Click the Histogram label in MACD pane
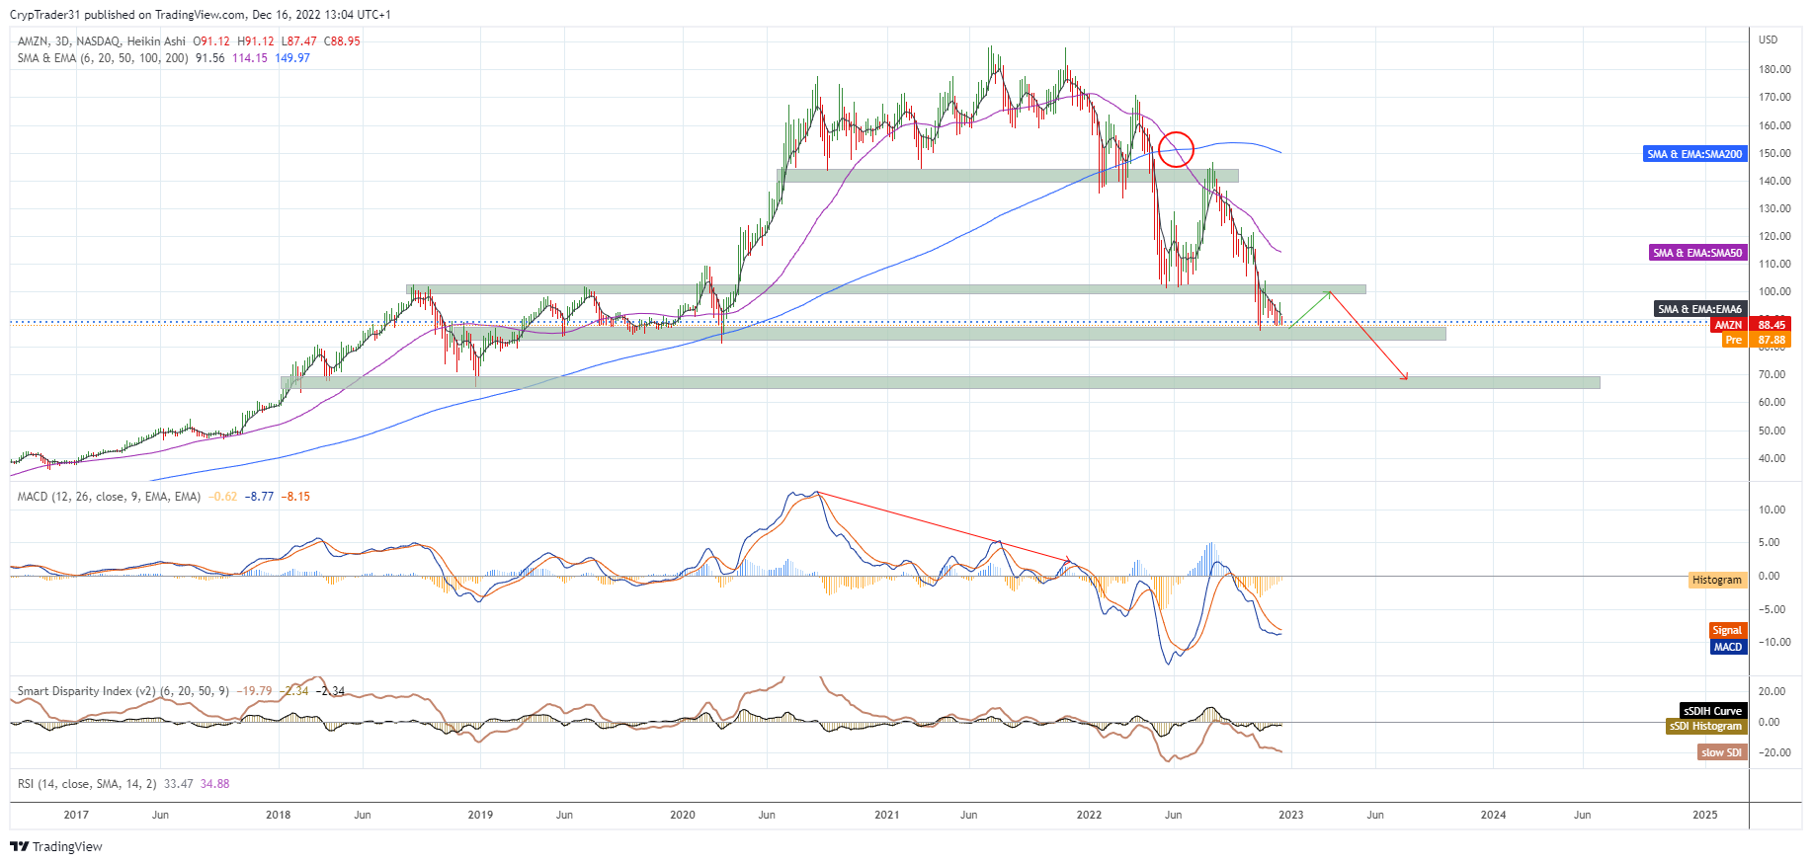This screenshot has height=864, width=1812. tap(1717, 580)
